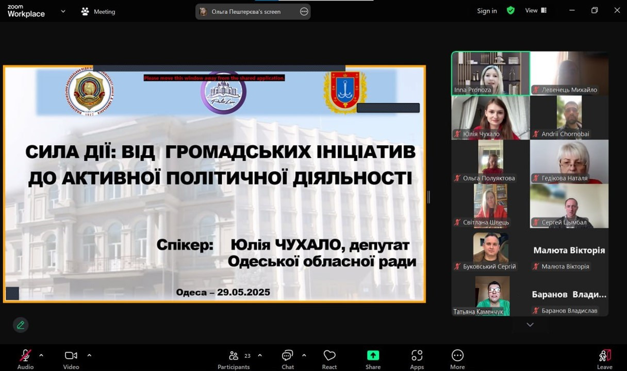Click the Odesa anchor coat of arms
627x371 pixels.
[345, 92]
